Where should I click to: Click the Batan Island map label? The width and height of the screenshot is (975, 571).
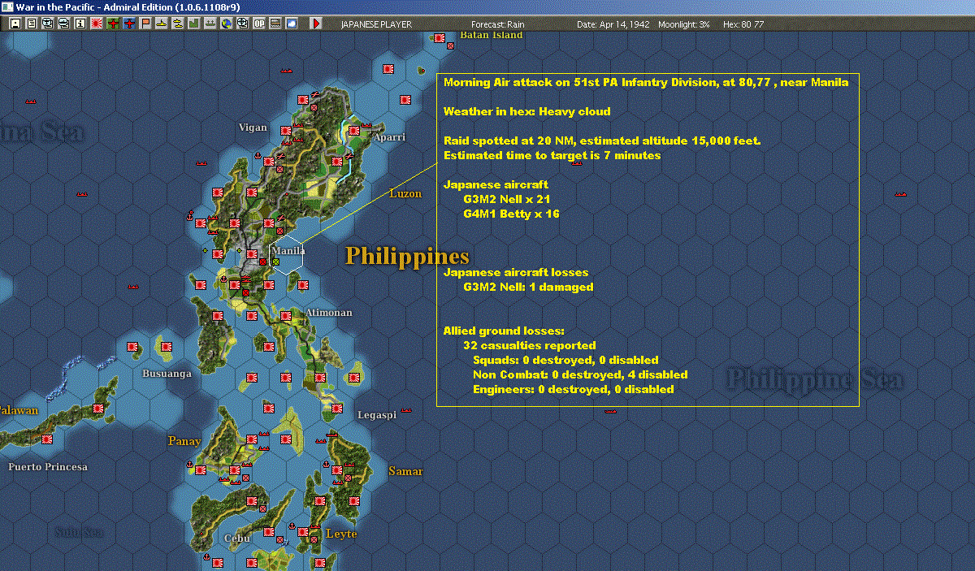coord(492,35)
